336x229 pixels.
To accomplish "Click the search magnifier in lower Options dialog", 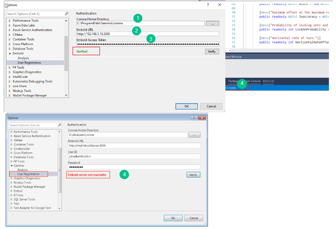I will point(60,125).
